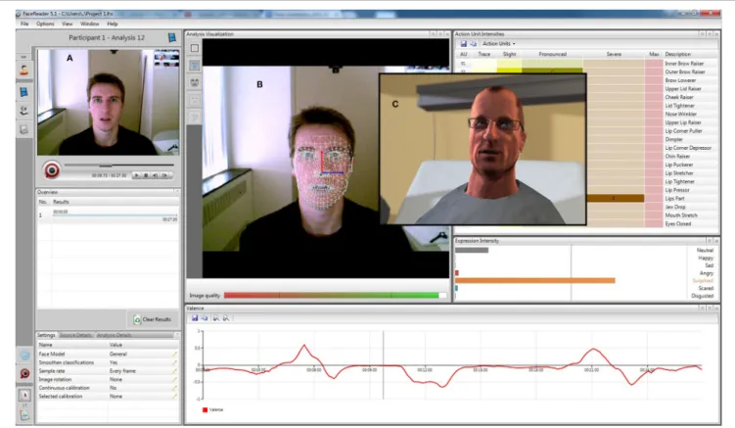This screenshot has width=735, height=428.
Task: Toggle the face-box icon in Analysis Visualization
Action: click(195, 48)
